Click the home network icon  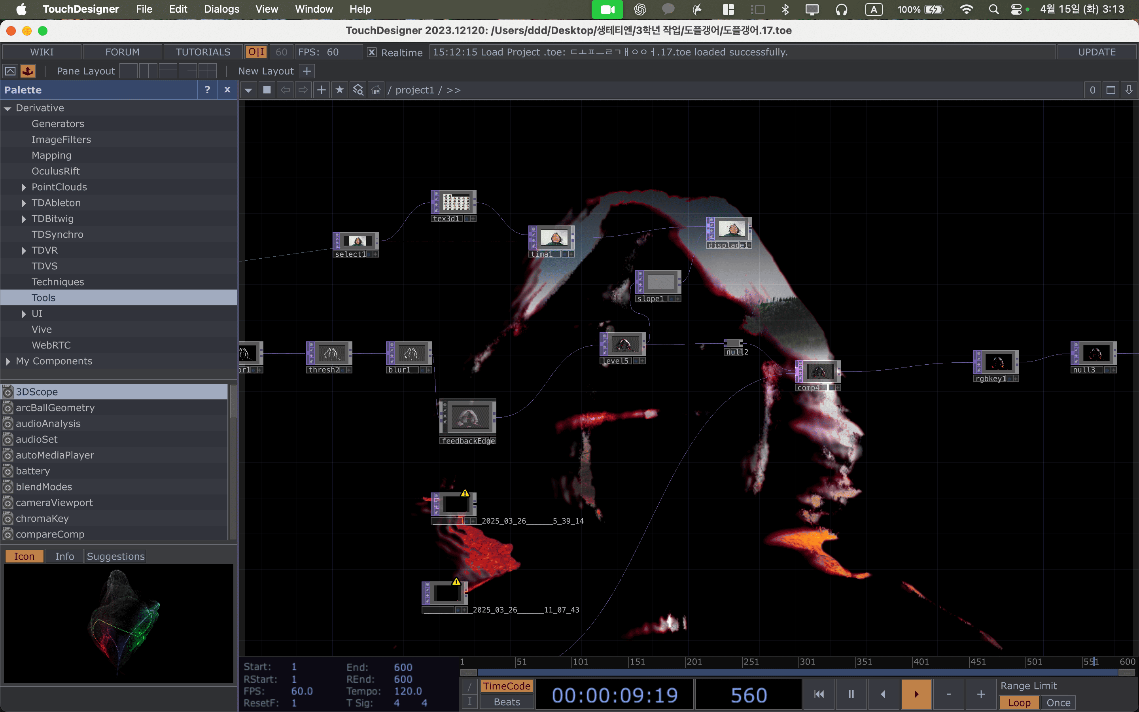tap(376, 90)
